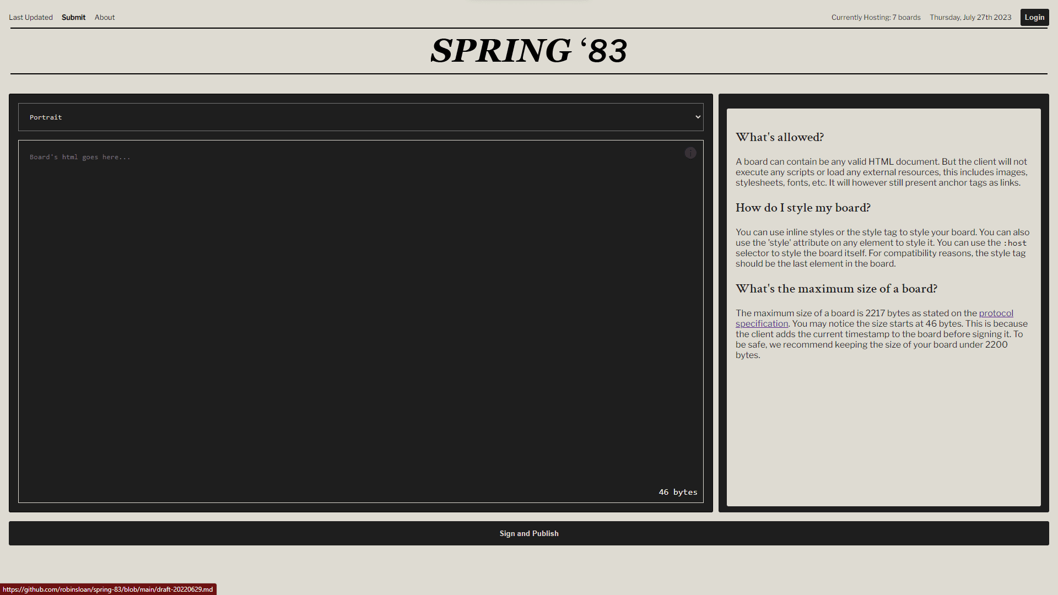Click the Sign and Publish button

(529, 533)
